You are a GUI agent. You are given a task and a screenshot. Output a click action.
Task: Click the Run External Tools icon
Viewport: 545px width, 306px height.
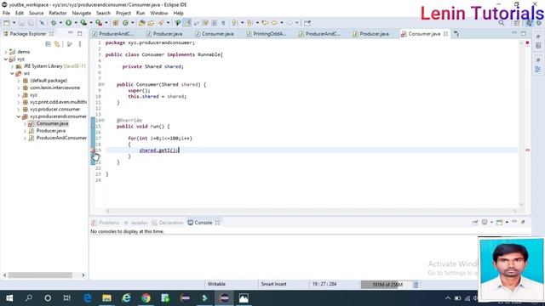(99, 23)
